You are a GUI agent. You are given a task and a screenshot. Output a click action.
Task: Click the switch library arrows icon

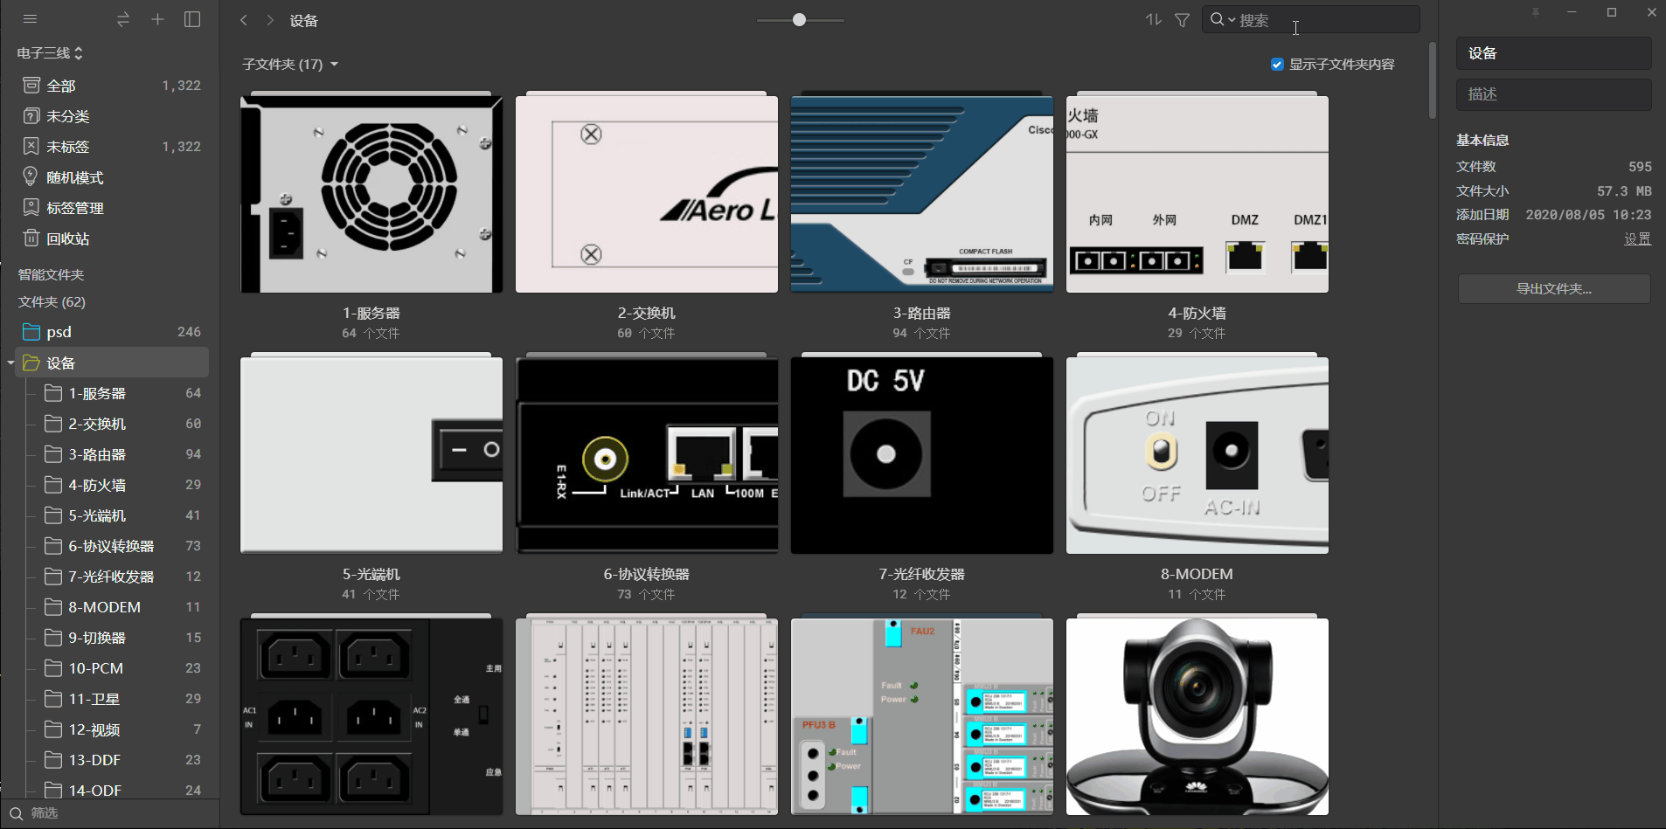click(123, 19)
